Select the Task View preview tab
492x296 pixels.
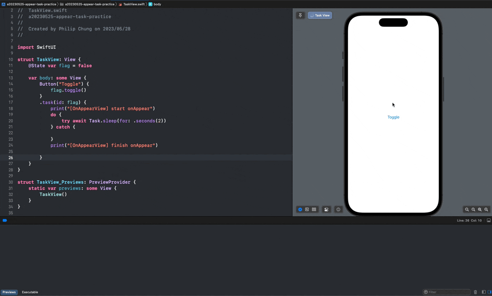(x=320, y=15)
